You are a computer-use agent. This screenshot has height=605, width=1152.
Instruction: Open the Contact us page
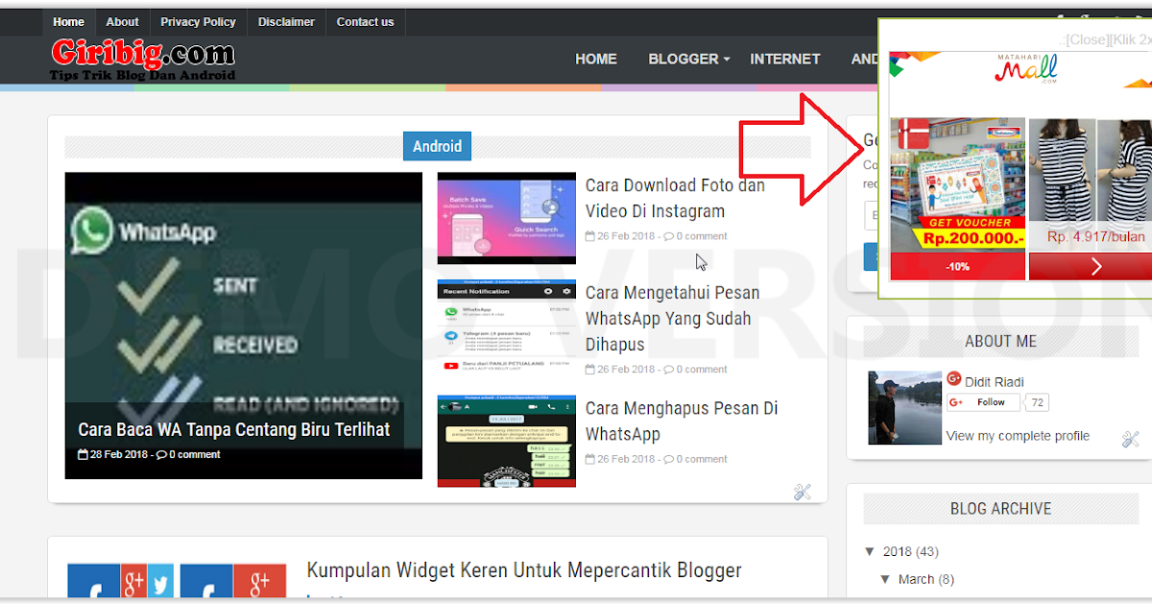click(x=365, y=22)
